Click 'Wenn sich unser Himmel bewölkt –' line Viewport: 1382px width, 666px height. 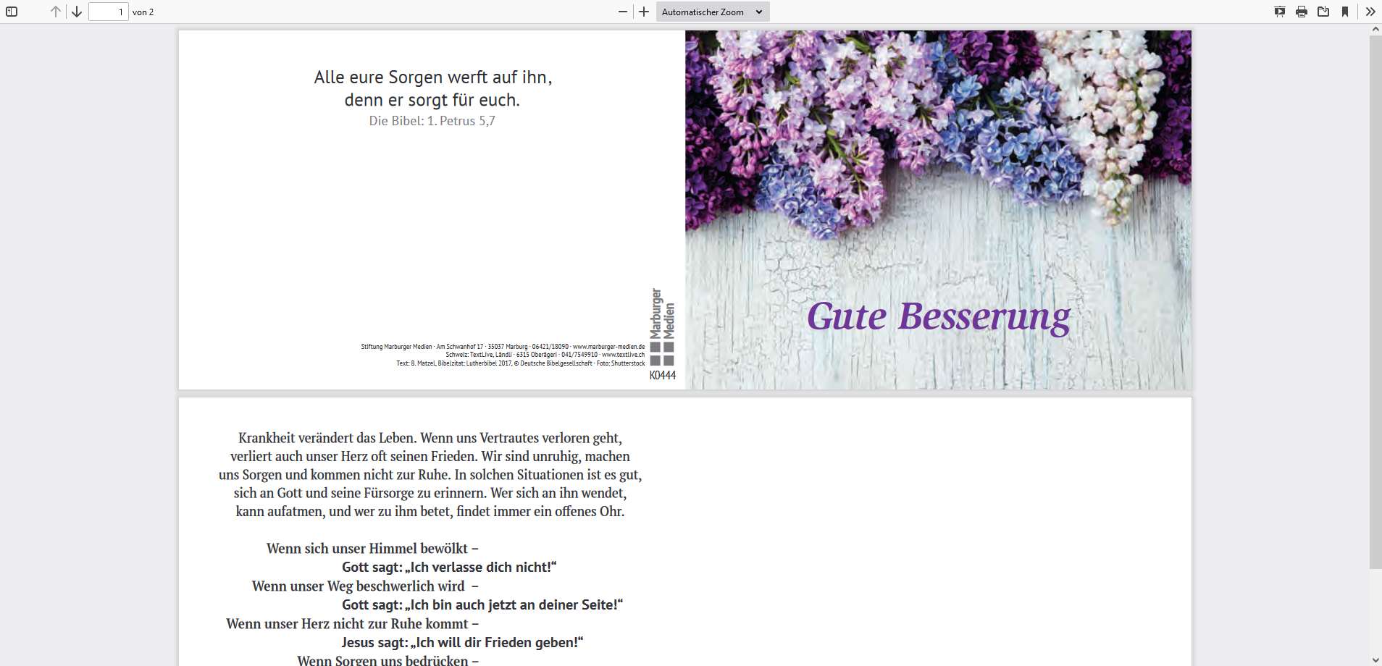pos(372,549)
